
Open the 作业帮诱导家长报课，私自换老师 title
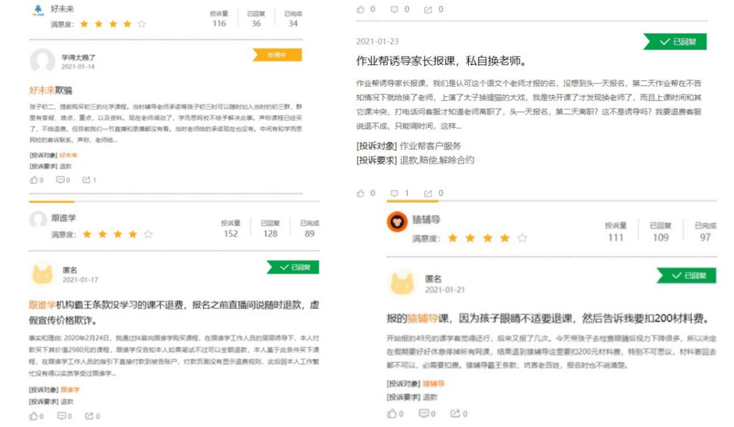pos(442,61)
